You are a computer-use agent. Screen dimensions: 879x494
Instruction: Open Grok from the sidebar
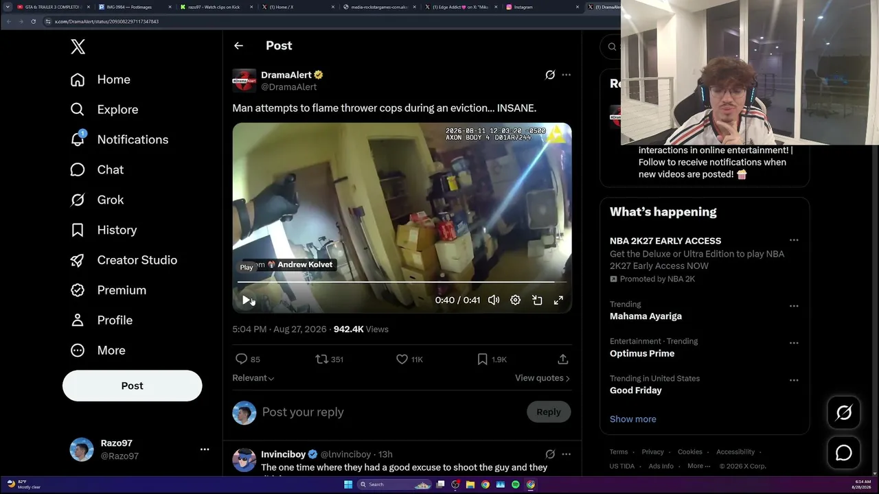coord(97,200)
